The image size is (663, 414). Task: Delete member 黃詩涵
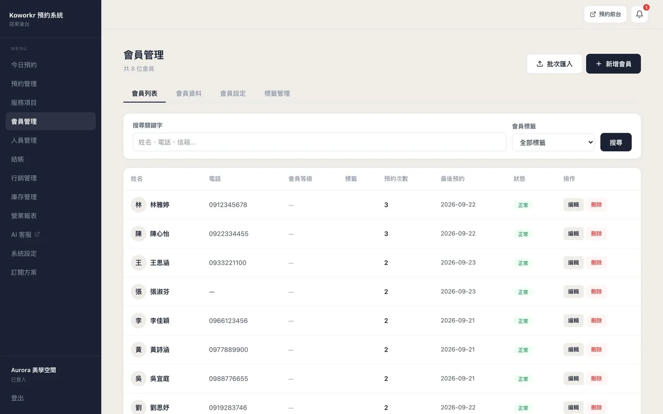596,350
